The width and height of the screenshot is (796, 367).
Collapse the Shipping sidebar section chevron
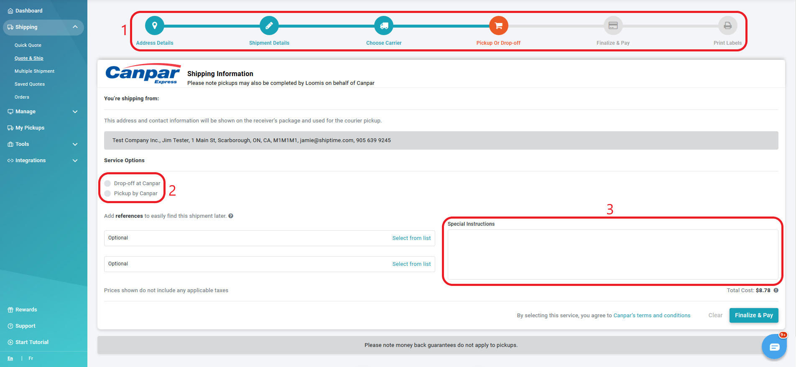(75, 27)
